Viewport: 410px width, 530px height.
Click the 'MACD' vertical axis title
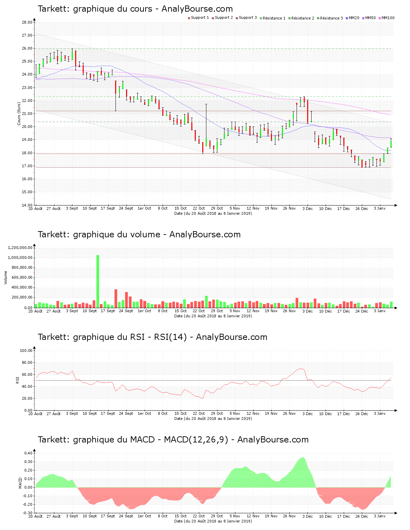(20, 483)
